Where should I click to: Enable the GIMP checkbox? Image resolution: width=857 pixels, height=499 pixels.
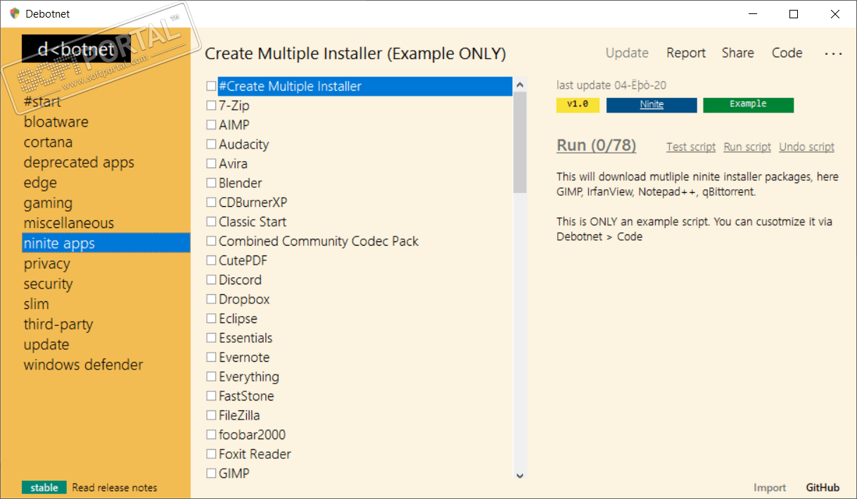(211, 474)
